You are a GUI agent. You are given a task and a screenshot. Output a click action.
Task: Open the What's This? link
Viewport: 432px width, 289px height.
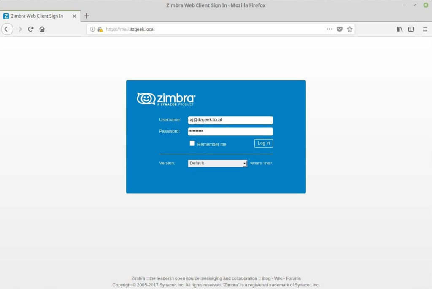261,163
